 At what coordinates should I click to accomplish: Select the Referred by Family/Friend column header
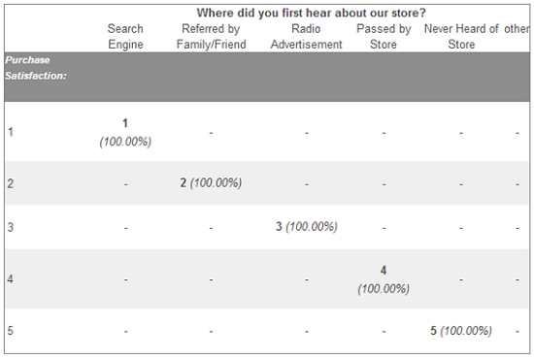(211, 37)
